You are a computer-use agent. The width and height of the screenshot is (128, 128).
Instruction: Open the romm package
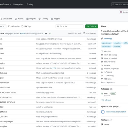coord(106,124)
